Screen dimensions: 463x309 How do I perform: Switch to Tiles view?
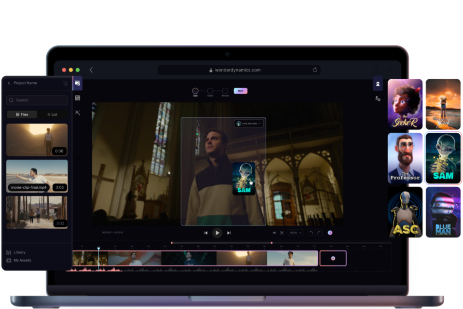(22, 114)
